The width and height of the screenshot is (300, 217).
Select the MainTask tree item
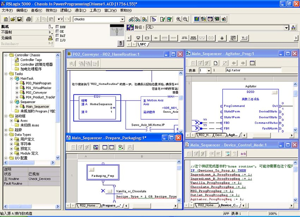point(27,79)
